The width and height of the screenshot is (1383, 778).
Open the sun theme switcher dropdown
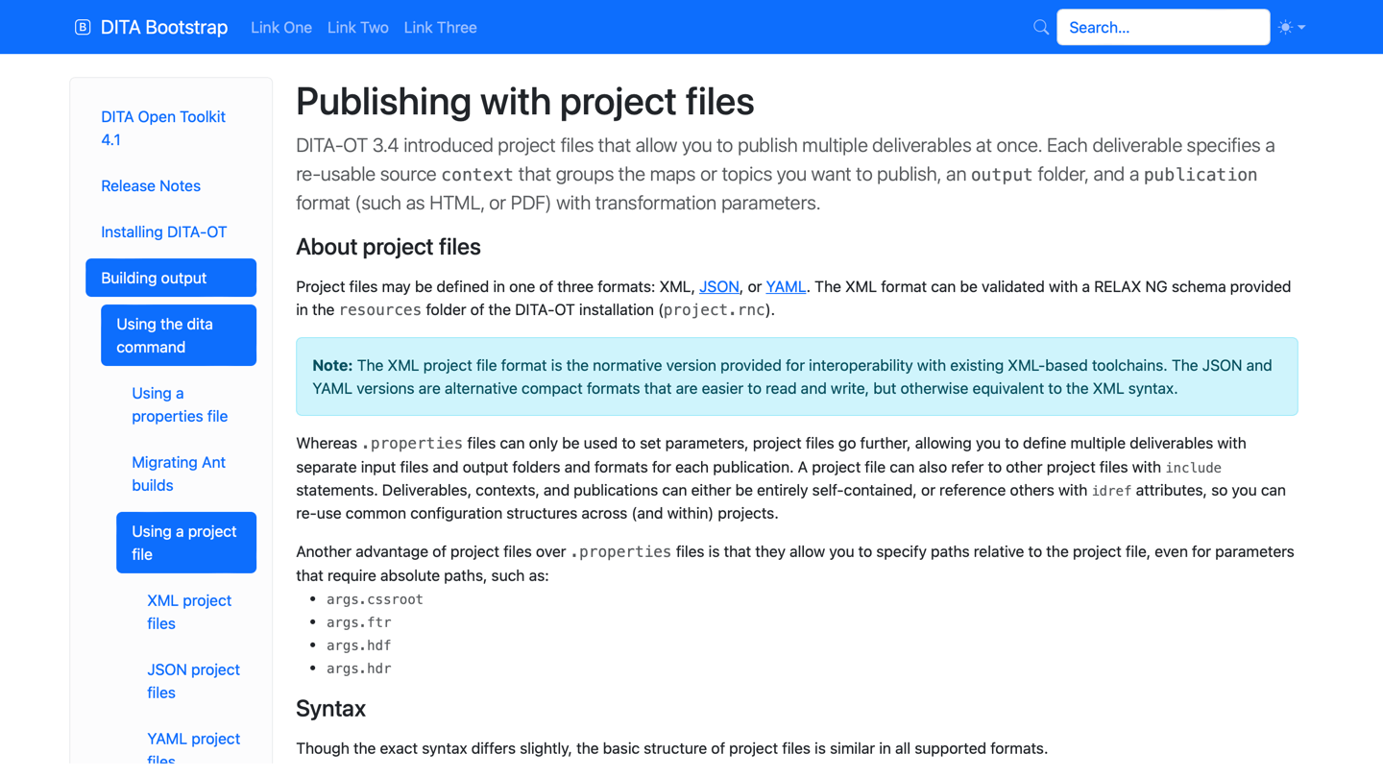[x=1292, y=27]
